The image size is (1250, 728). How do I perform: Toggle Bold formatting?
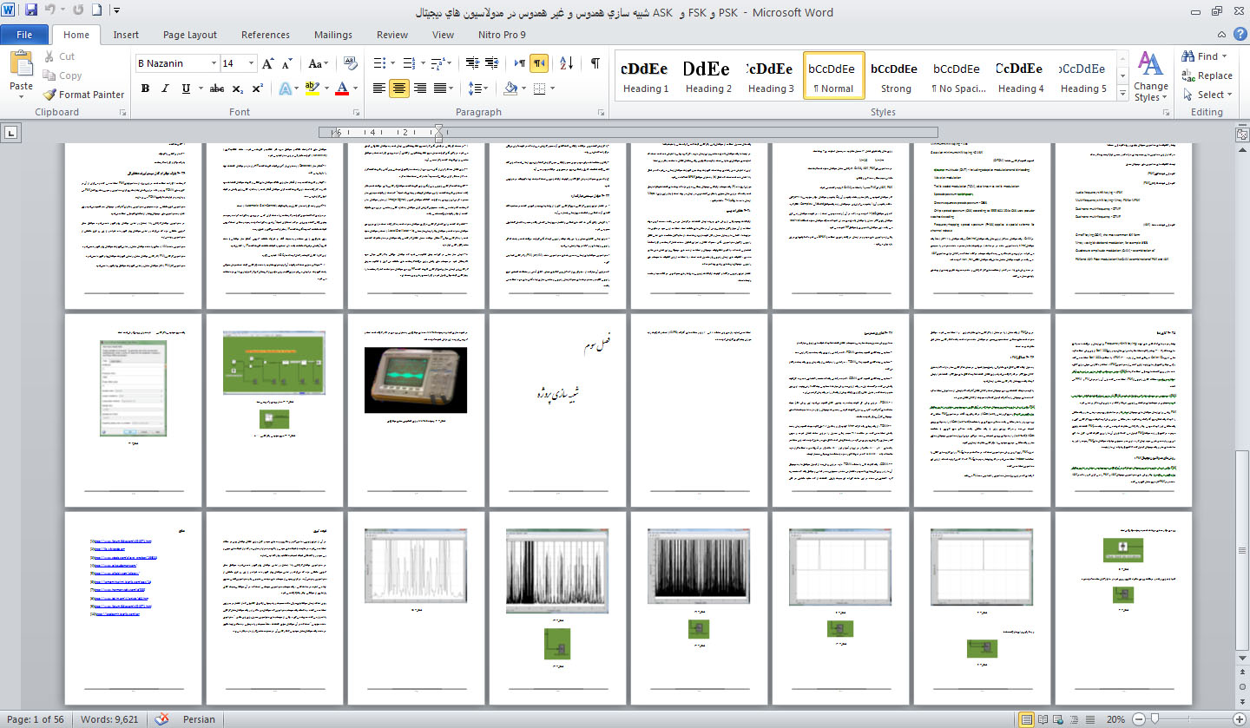(x=145, y=89)
